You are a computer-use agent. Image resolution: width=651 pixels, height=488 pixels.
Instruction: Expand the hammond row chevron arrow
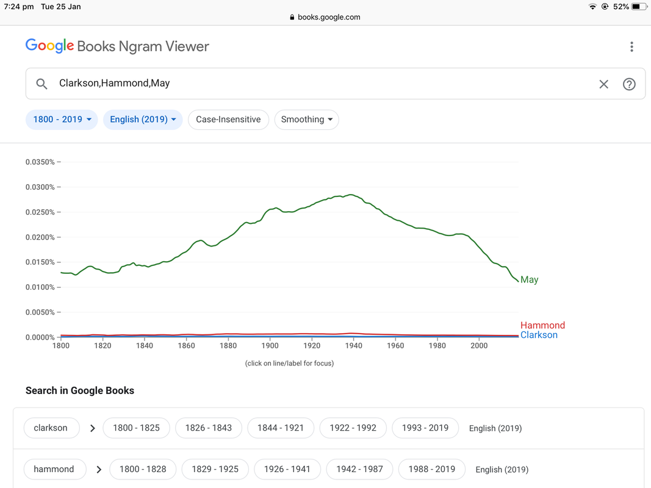99,469
